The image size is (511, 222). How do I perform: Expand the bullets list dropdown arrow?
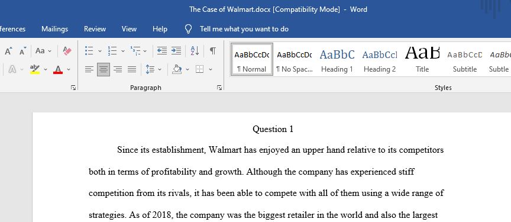tap(100, 51)
